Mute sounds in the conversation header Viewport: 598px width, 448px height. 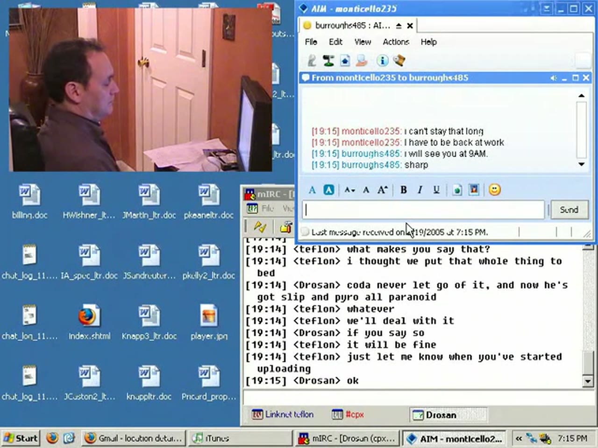coord(554,78)
